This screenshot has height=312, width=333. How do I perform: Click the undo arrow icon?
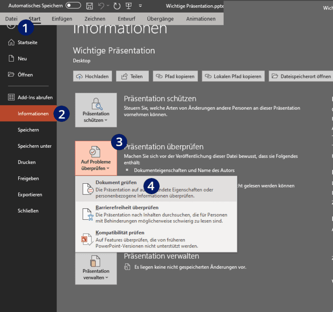tap(101, 6)
